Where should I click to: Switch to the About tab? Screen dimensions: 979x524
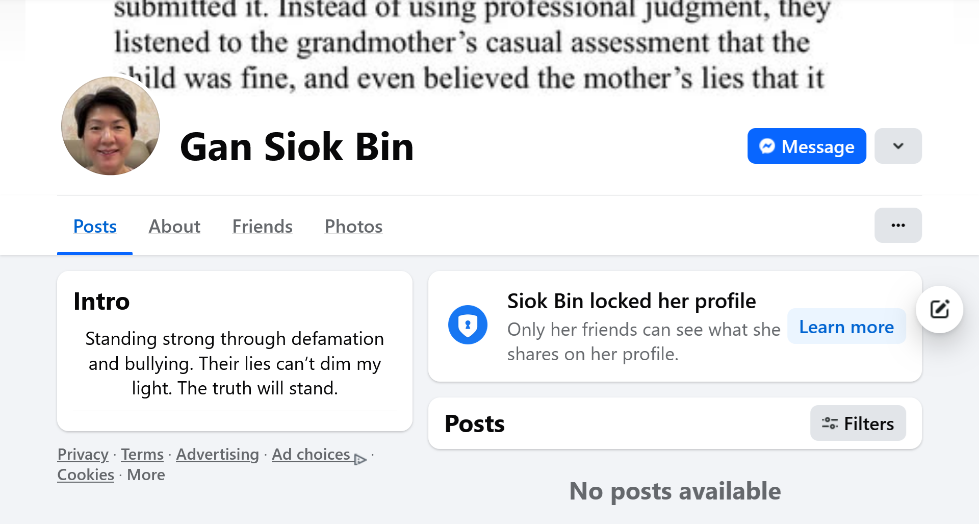point(174,227)
